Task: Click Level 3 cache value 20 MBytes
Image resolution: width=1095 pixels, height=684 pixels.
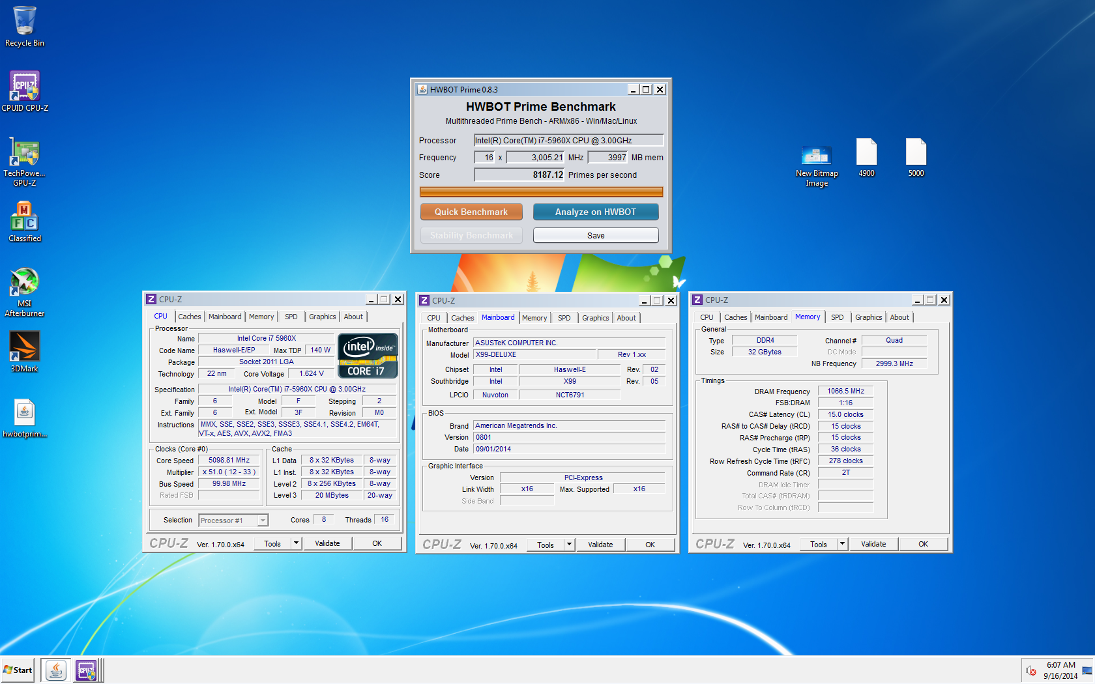Action: [x=332, y=495]
